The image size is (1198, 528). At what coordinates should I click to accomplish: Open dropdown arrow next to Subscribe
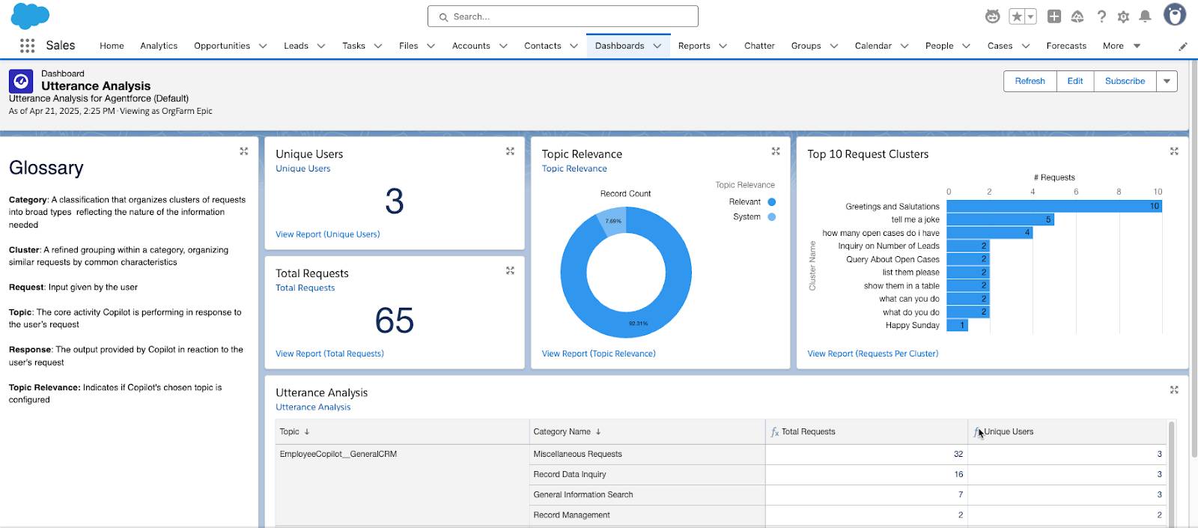coord(1167,81)
